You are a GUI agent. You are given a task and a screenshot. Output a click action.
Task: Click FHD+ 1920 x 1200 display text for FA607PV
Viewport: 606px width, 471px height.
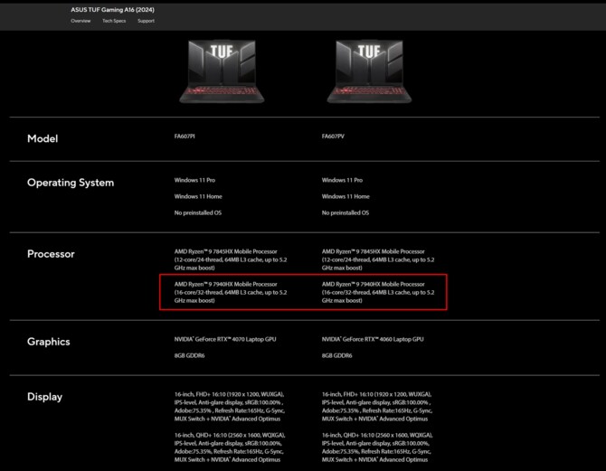tap(377, 407)
